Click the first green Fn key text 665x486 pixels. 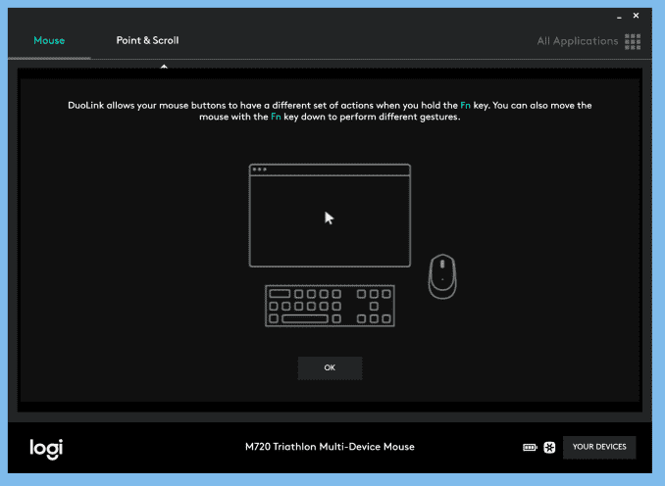coord(466,105)
